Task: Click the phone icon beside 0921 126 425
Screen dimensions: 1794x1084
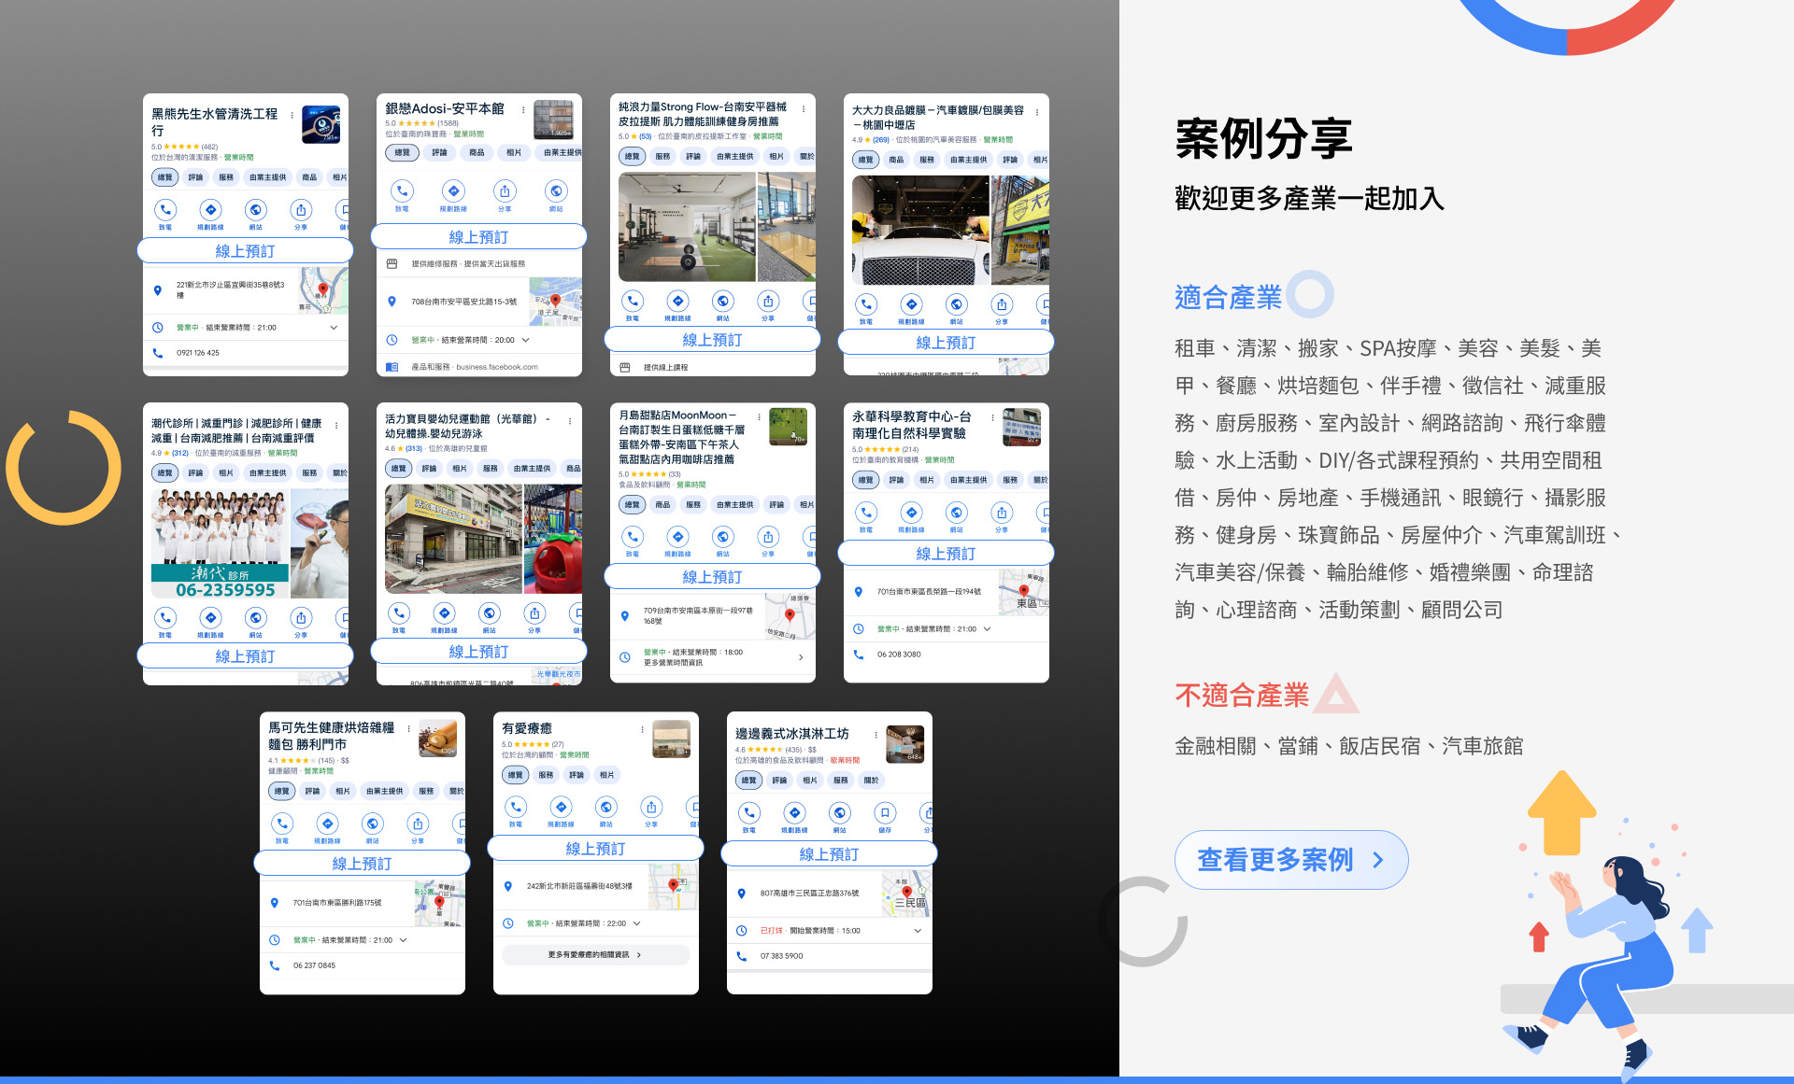Action: 157,353
